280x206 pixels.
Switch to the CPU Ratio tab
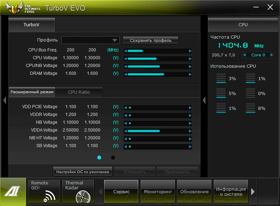pos(79,92)
